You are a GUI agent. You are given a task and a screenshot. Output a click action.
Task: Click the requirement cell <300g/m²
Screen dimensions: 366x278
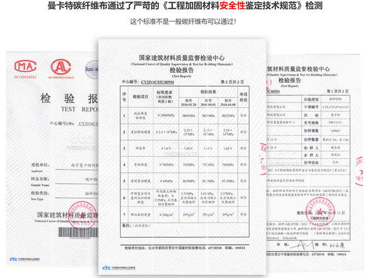click(x=166, y=214)
